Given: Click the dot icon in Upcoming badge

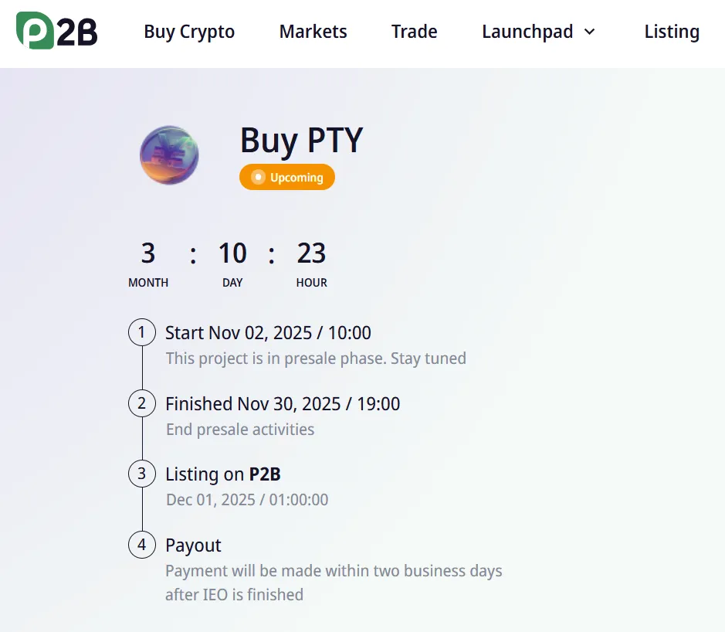Looking at the screenshot, I should pyautogui.click(x=259, y=177).
